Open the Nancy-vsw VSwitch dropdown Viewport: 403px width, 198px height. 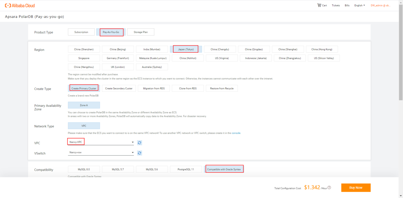101,153
